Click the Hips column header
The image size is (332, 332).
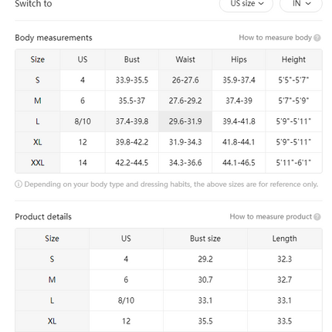239,59
